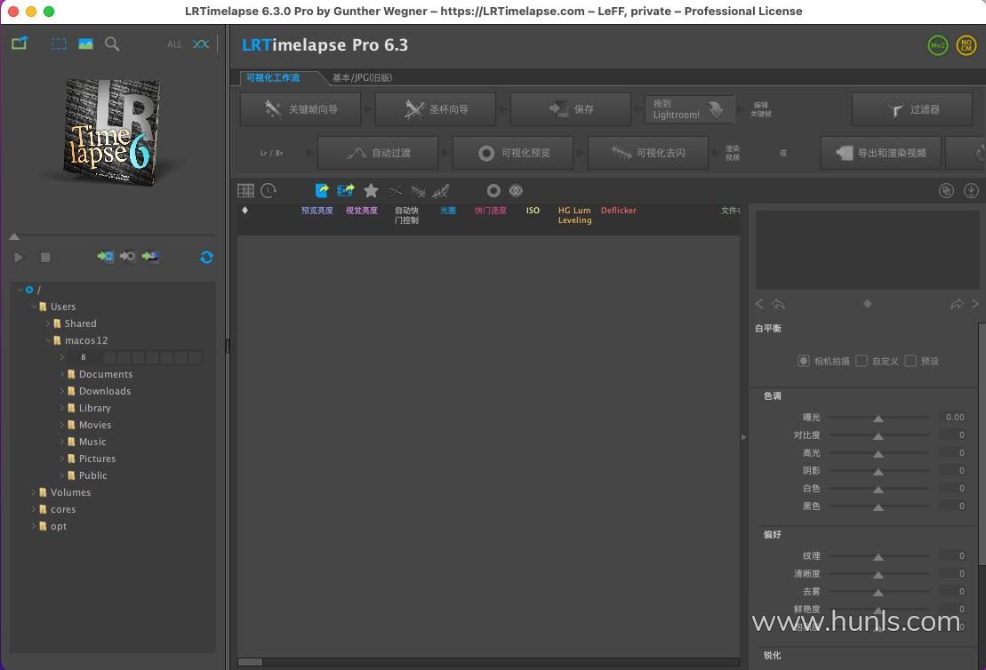The height and width of the screenshot is (670, 986).
Task: Click the keyframe diamond under the preview
Action: (x=868, y=304)
